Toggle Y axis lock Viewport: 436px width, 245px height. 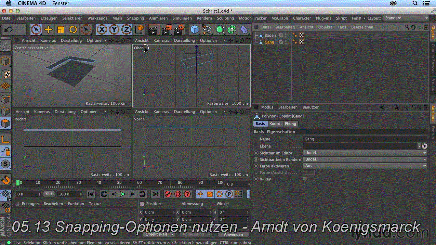tap(114, 30)
